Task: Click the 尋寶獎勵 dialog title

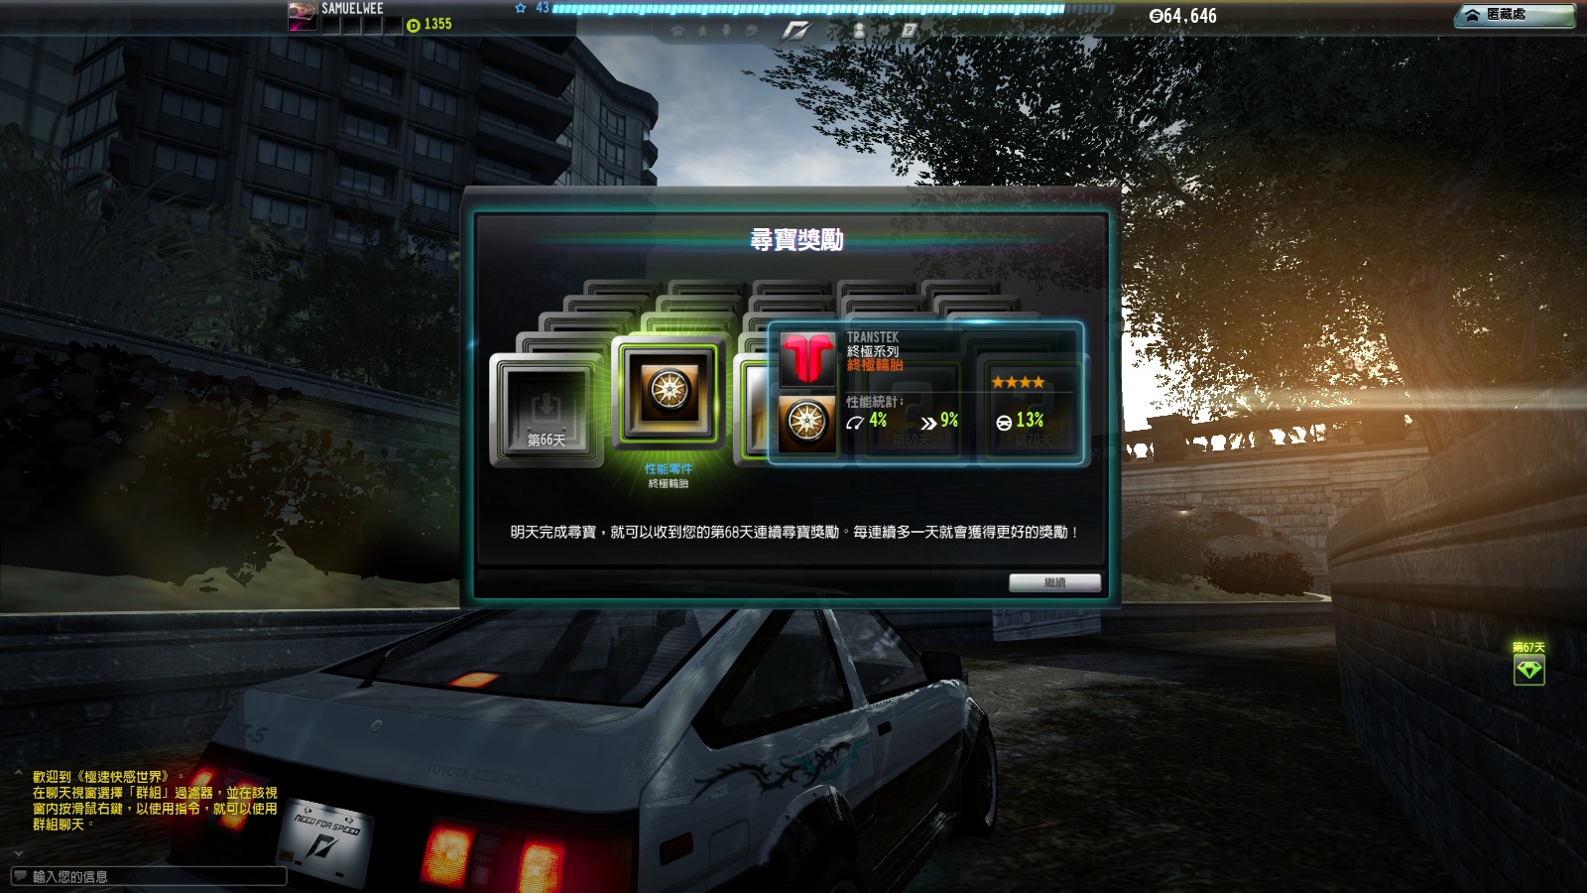Action: 796,239
